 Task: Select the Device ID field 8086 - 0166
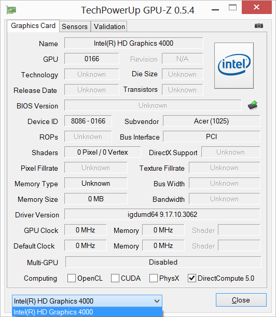point(88,121)
